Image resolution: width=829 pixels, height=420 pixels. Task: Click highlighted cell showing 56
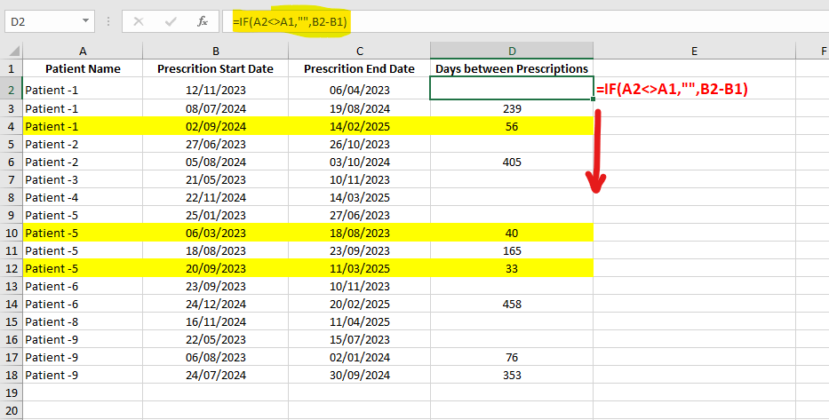pos(512,126)
